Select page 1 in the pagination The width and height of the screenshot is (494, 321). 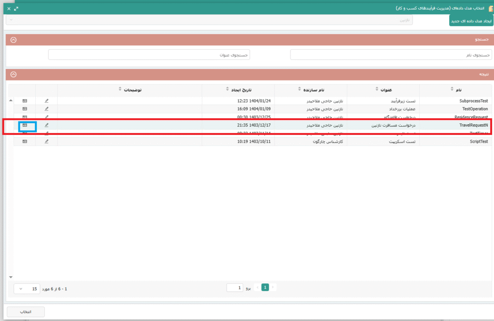click(265, 288)
